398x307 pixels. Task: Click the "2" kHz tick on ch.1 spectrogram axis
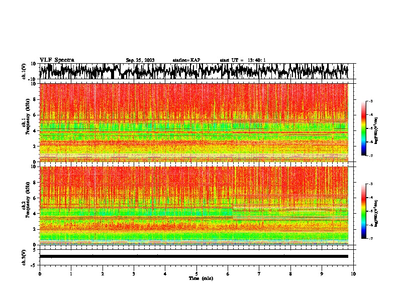[35, 146]
